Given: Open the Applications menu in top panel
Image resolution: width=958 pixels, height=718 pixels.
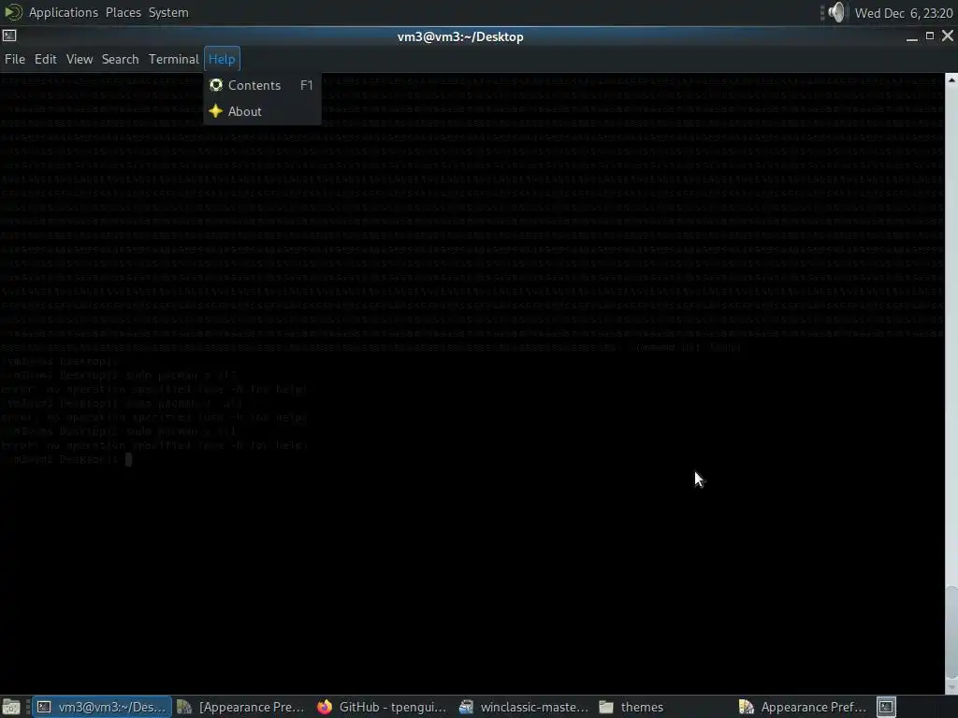Looking at the screenshot, I should pos(64,12).
